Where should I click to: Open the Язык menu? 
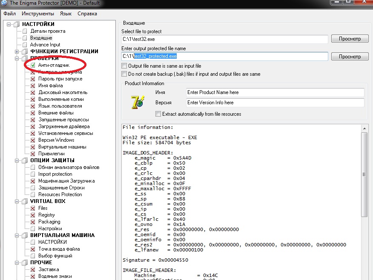tap(66, 14)
